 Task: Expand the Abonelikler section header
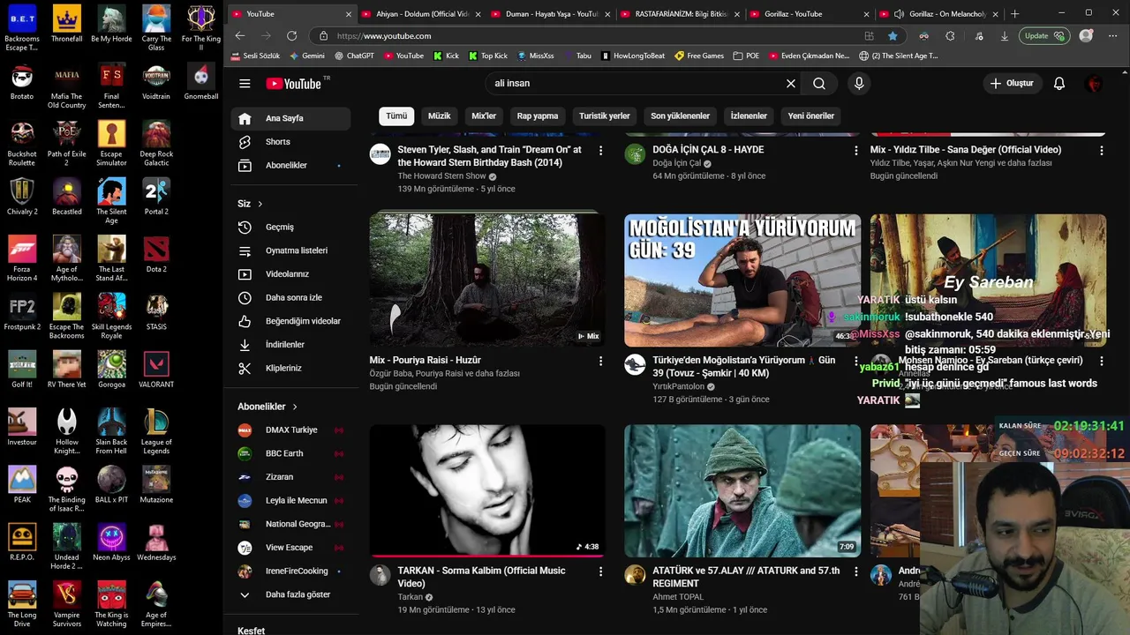point(268,407)
